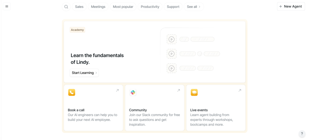This screenshot has width=309, height=140.
Task: Click the search magnifier icon
Action: pos(66,7)
